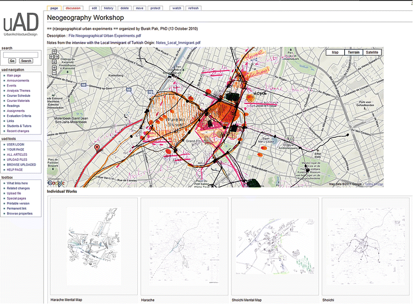Pan the map right with the arrow button
413x304 pixels.
click(56, 57)
